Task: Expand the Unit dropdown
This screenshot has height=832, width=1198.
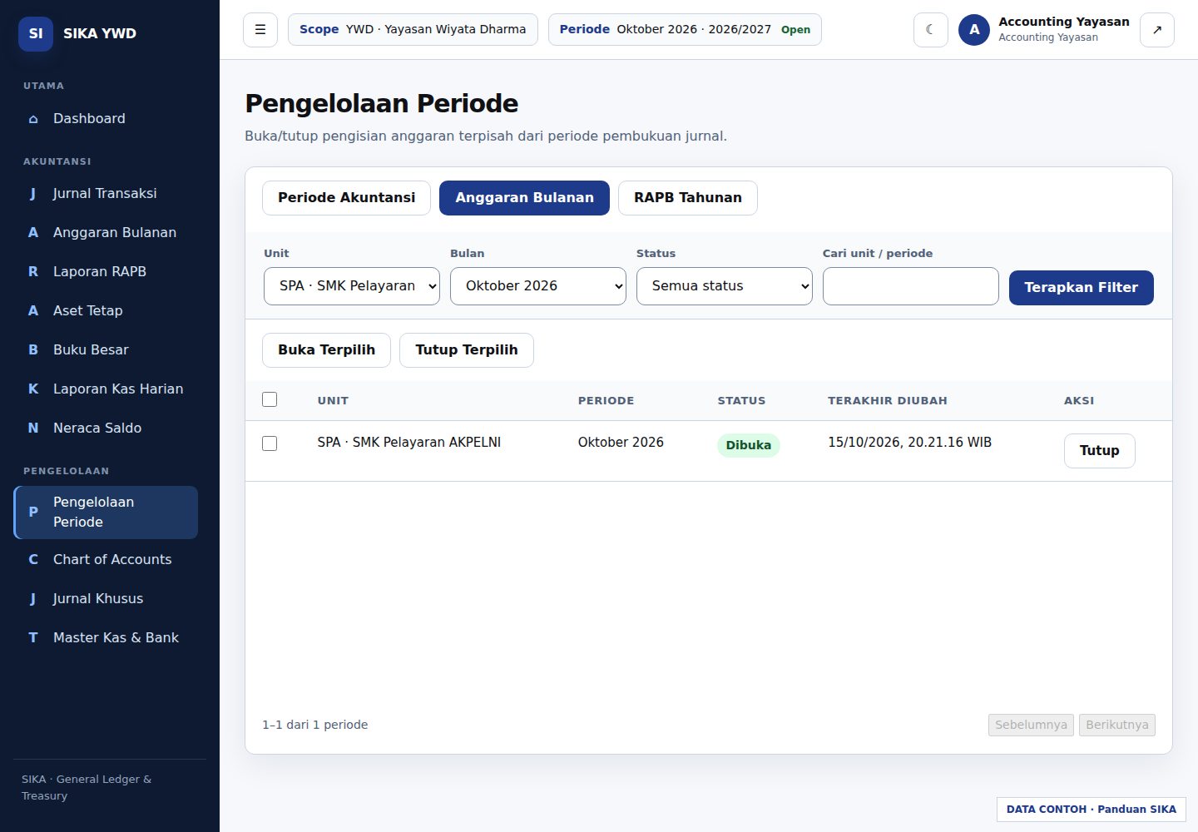Action: tap(352, 286)
